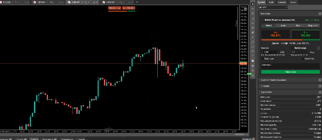Click the plus button to add chart tab
This screenshot has width=322, height=140.
click(137, 2)
